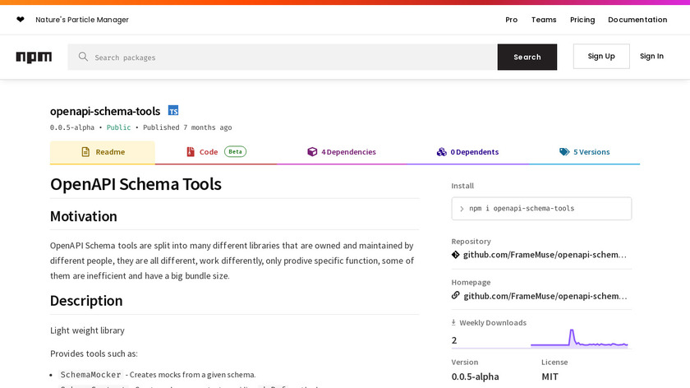Screen dimensions: 690x388
Task: Focus the Search packages input field
Action: point(283,57)
